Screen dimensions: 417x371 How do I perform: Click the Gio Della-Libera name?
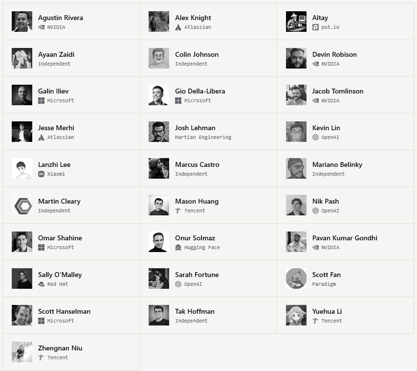click(x=200, y=91)
